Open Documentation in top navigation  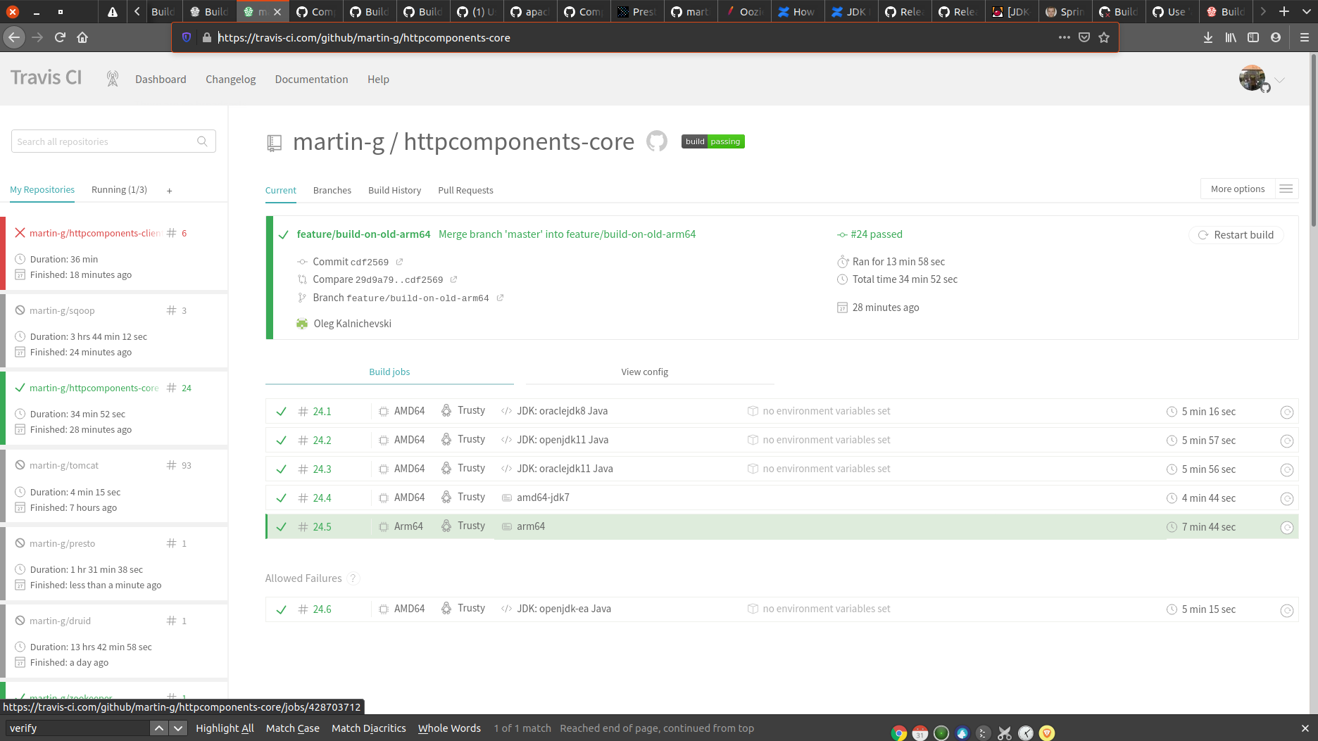point(311,80)
